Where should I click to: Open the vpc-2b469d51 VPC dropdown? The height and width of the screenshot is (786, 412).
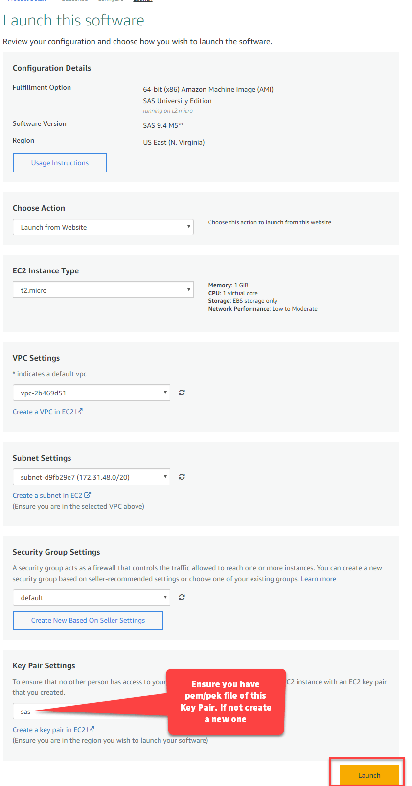click(91, 393)
